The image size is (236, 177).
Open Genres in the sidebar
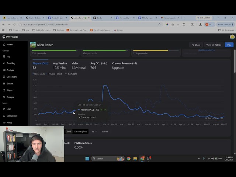pyautogui.click(x=8, y=84)
